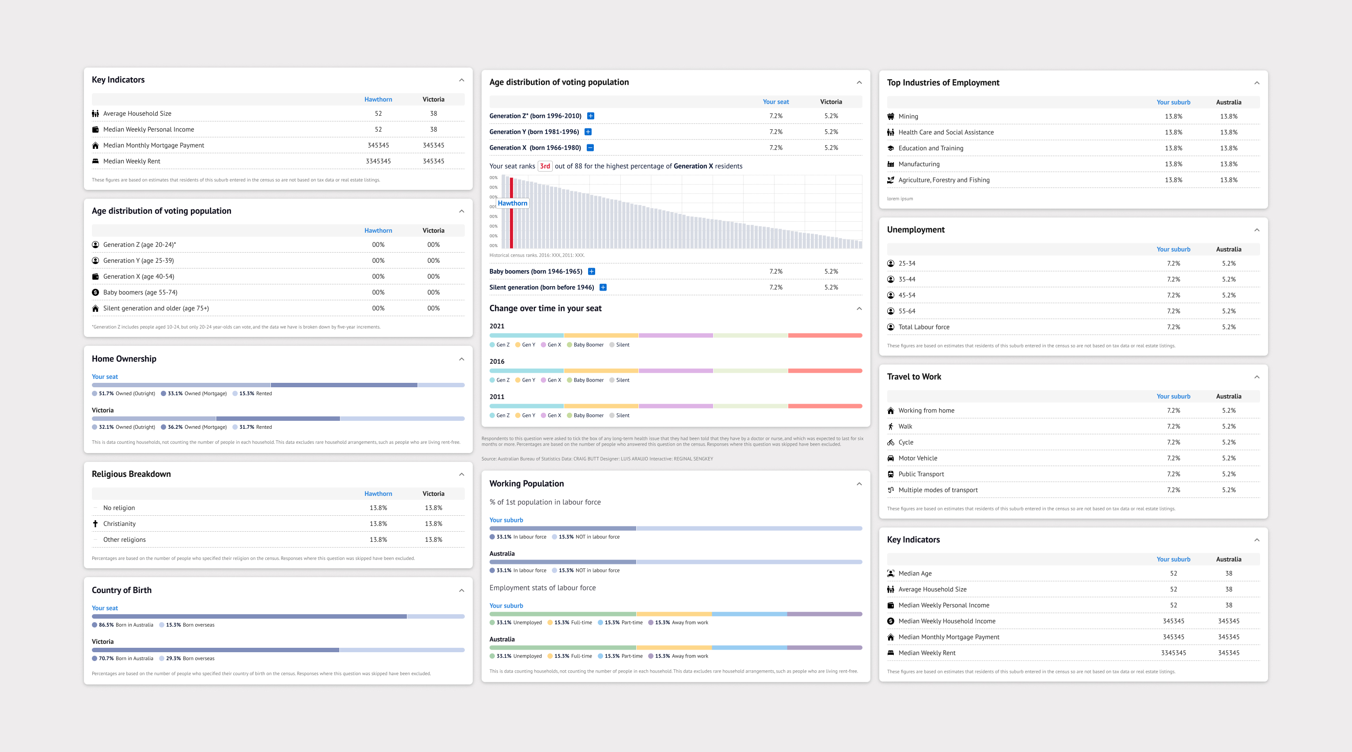Viewport: 1352px width, 752px height.
Task: Click the 3rd rank badge
Action: pos(545,166)
